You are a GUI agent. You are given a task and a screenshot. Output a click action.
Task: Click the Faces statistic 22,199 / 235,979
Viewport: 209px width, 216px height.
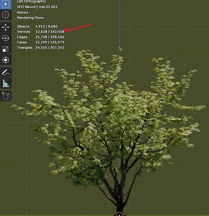point(50,42)
